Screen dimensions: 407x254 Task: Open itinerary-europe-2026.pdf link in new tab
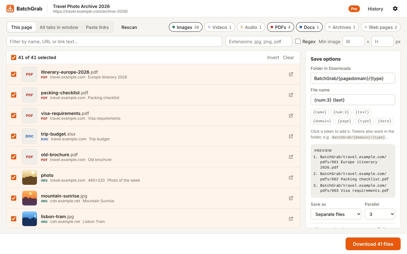(x=291, y=74)
